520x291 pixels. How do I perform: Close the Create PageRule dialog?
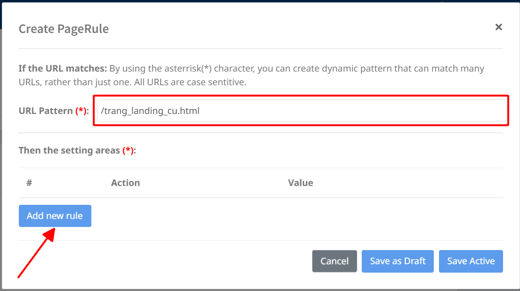point(498,27)
